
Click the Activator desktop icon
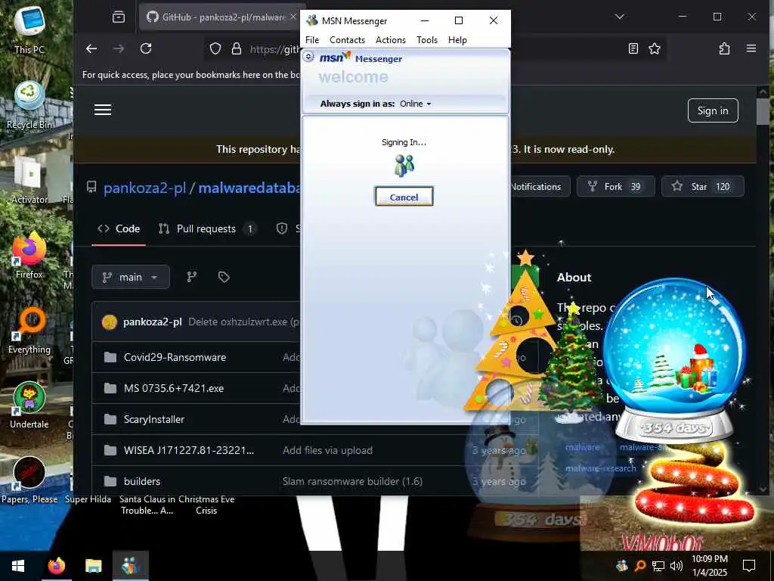pos(29,180)
